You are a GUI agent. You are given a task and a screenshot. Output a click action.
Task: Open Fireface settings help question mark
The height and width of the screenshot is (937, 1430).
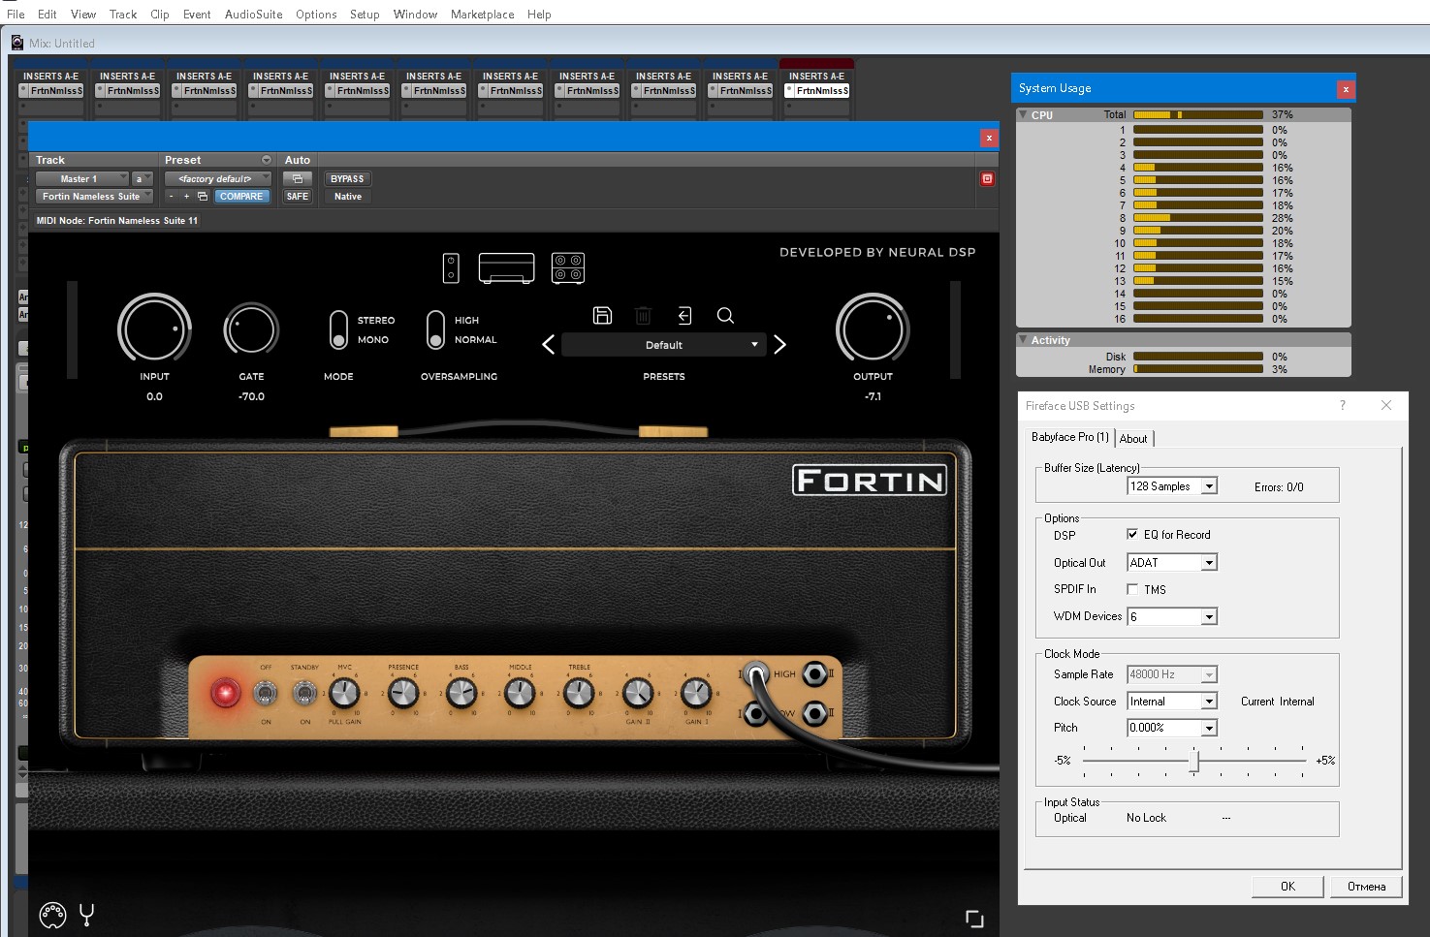coord(1343,405)
